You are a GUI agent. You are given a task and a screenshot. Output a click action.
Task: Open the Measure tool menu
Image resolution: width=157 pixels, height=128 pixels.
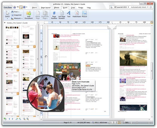coord(18,18)
